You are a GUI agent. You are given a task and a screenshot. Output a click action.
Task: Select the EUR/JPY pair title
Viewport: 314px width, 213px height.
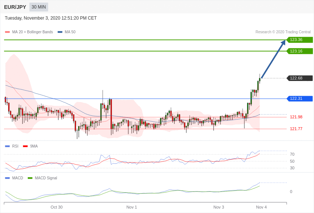coord(15,7)
